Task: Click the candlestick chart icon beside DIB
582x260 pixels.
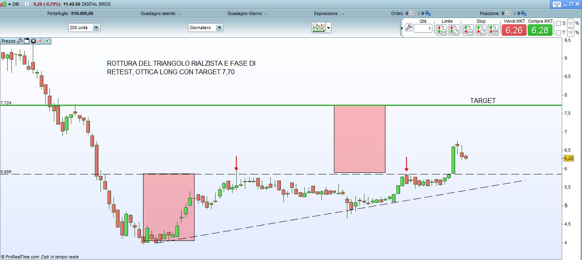Action: (x=3, y=4)
